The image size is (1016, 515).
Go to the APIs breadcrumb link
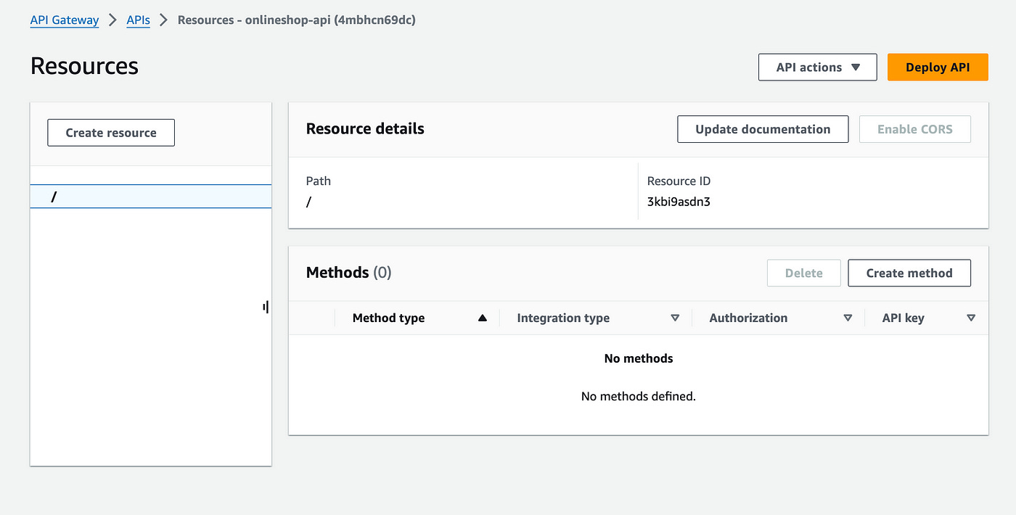click(139, 20)
